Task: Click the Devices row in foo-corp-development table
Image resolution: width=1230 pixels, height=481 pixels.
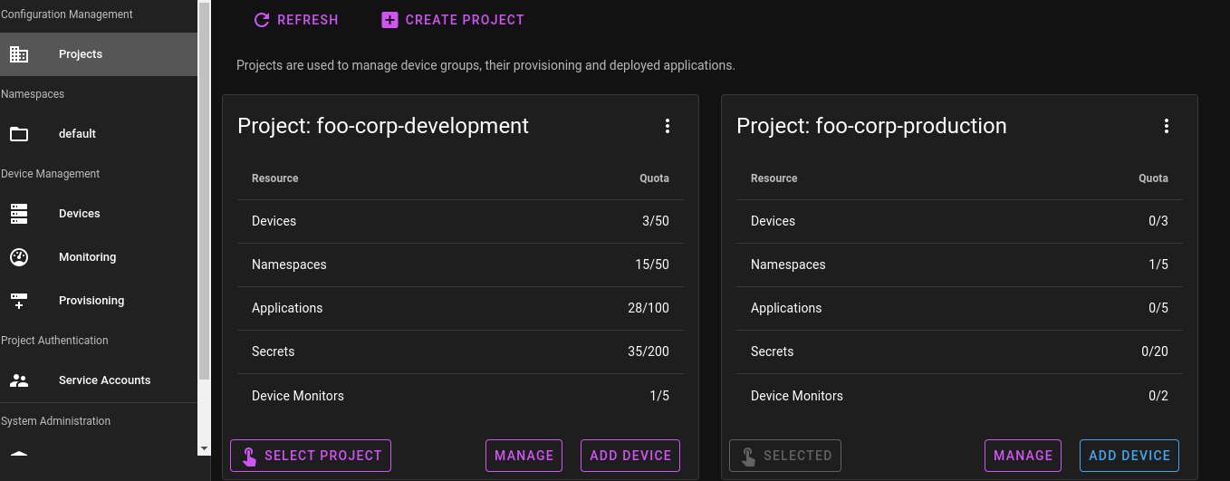Action: pos(460,221)
